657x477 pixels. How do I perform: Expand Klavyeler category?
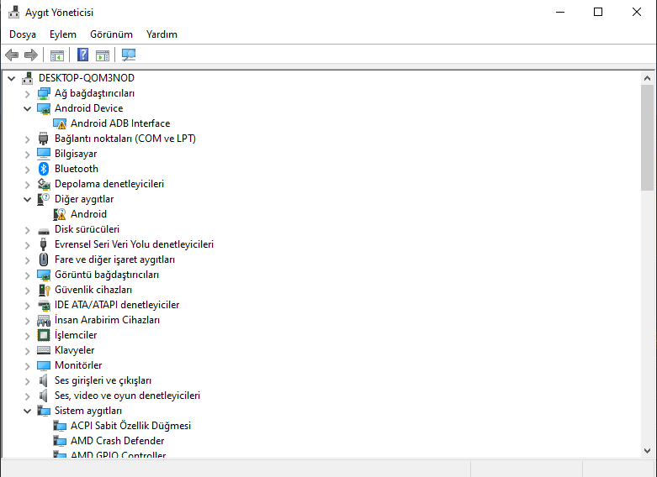click(27, 351)
